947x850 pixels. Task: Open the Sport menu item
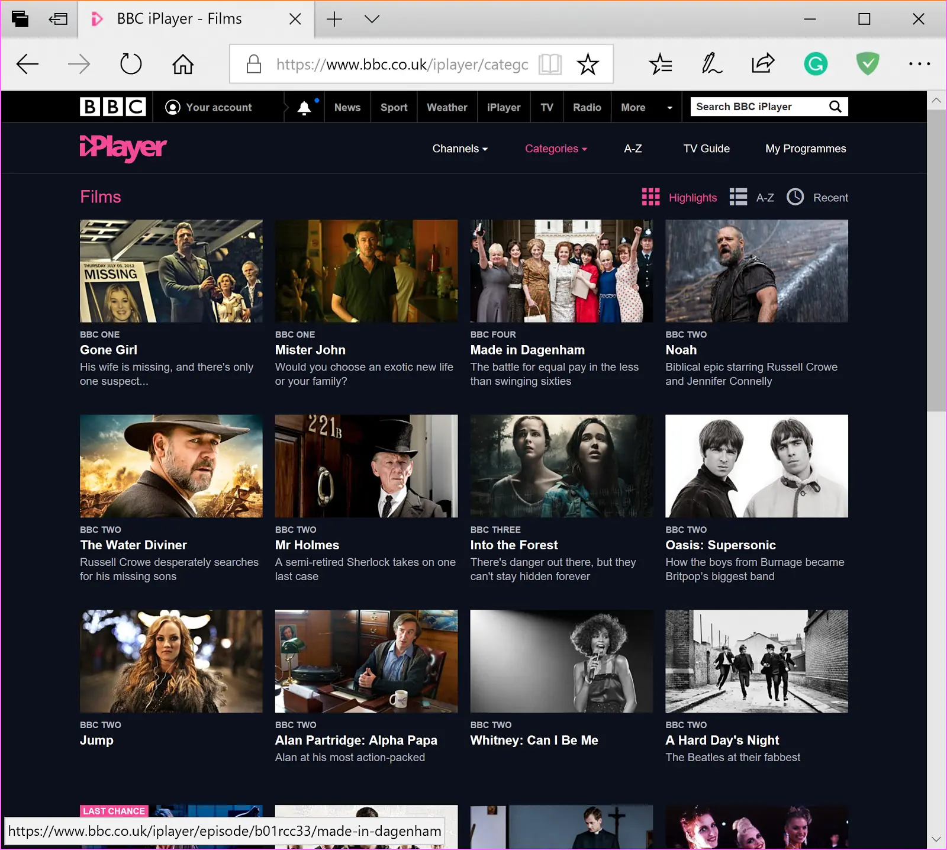(394, 107)
